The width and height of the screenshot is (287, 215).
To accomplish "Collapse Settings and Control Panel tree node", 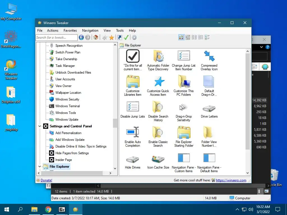I will pyautogui.click(x=40, y=126).
